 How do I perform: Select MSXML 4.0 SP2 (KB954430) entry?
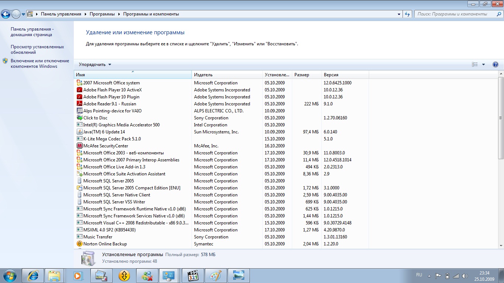pos(222,230)
